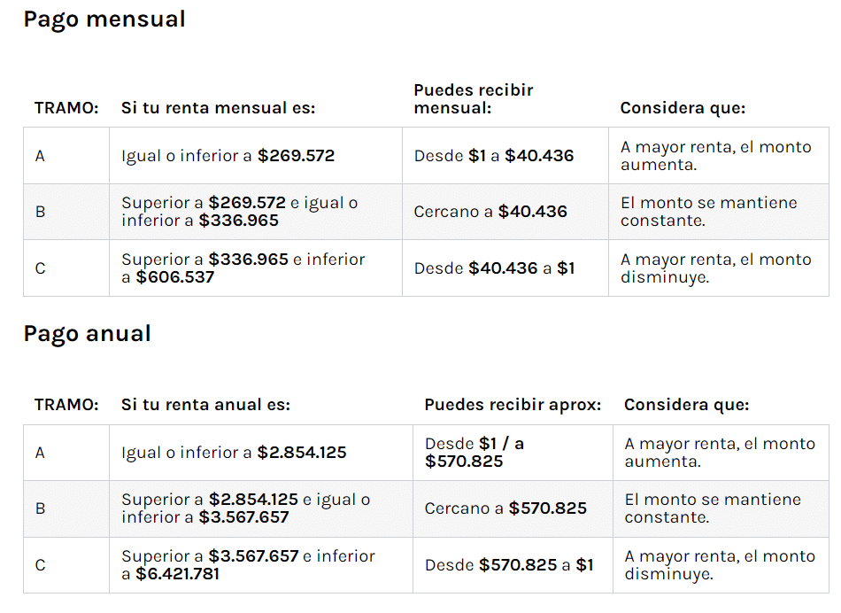The height and width of the screenshot is (613, 841).
Task: Select the cell mentioning "inferior a $3.567.657"
Action: pyautogui.click(x=246, y=508)
